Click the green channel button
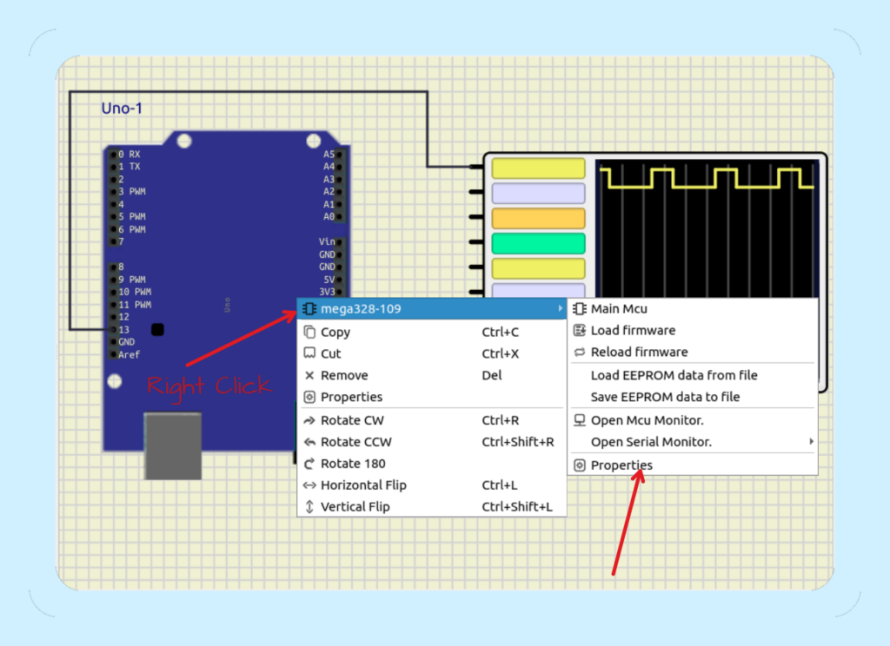Screen dimensions: 890x646 (538, 243)
